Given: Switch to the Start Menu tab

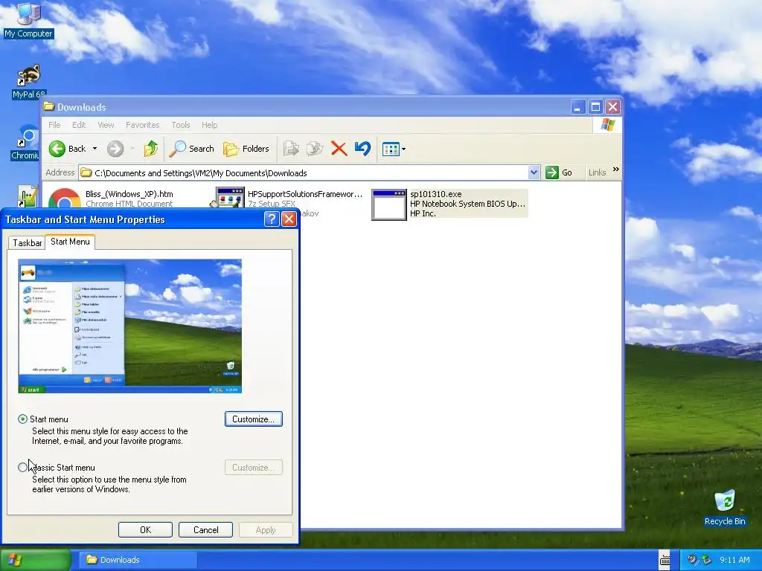Looking at the screenshot, I should [x=70, y=242].
